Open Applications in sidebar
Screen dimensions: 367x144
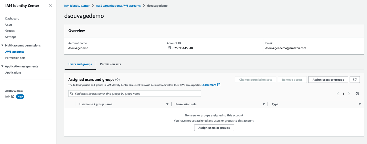pos(13,72)
